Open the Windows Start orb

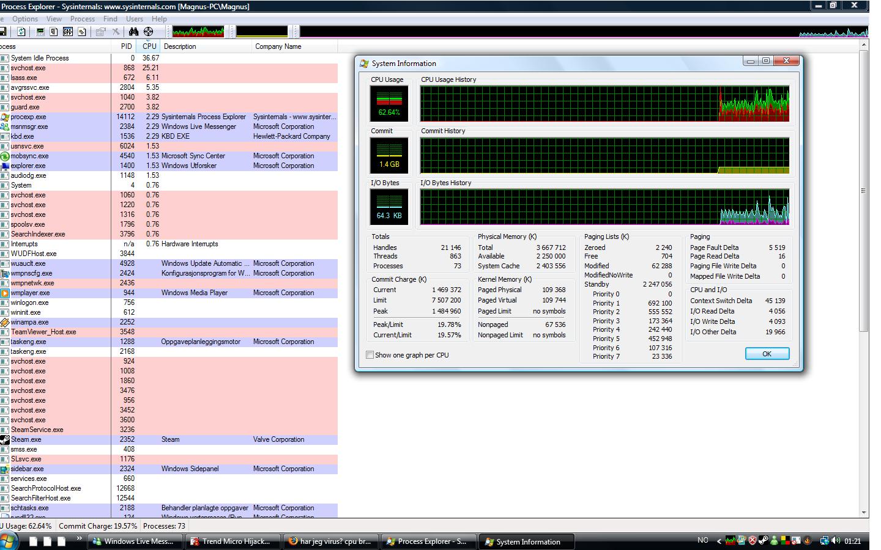(x=8, y=541)
